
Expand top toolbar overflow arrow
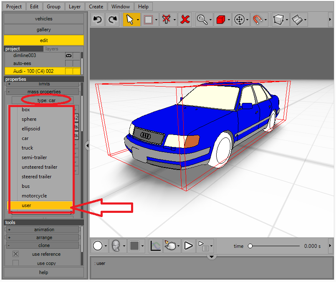(x=330, y=20)
